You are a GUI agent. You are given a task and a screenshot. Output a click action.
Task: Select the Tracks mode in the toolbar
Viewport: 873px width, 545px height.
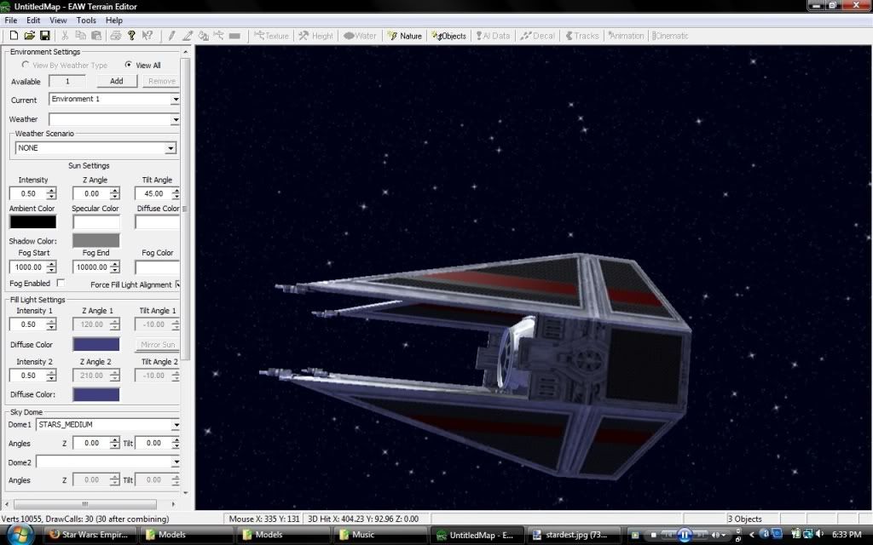click(x=581, y=36)
